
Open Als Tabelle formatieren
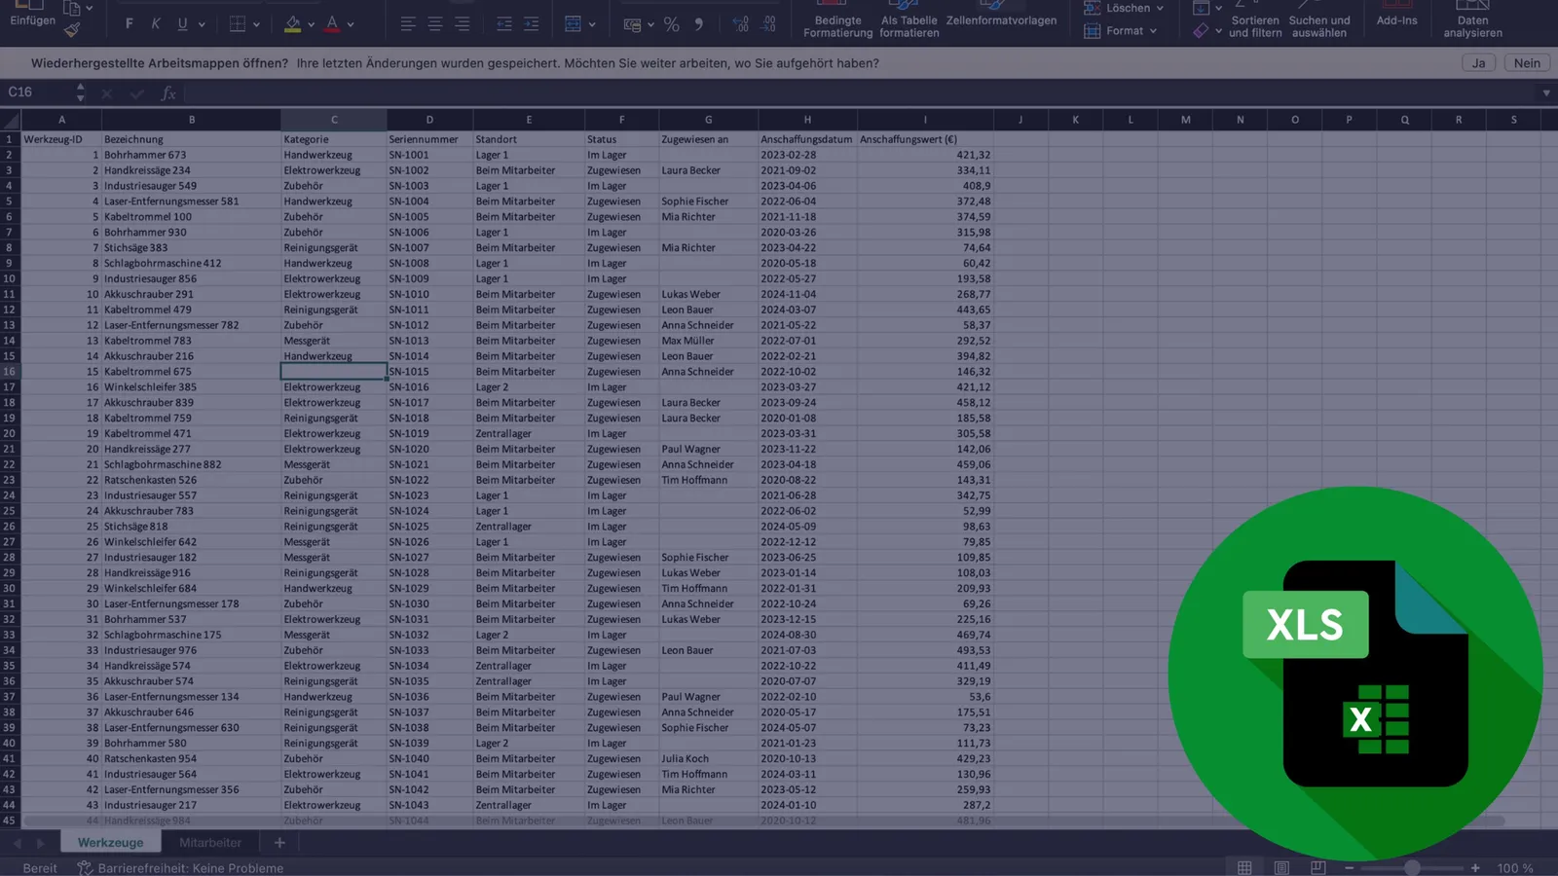(x=909, y=20)
